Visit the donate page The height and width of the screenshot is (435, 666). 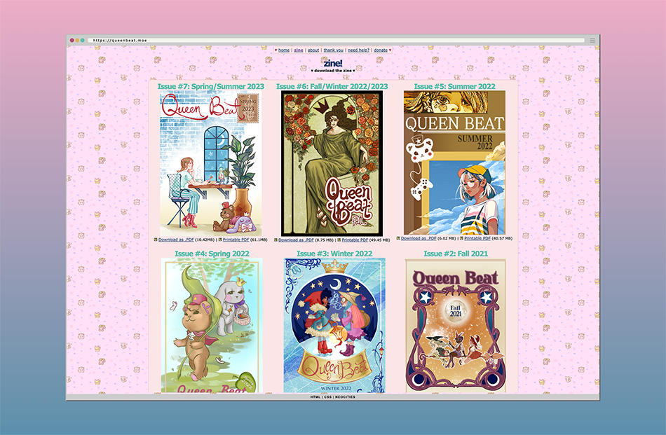click(x=381, y=50)
